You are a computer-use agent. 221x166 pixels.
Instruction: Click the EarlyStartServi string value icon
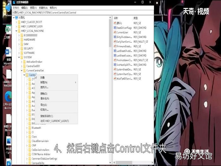click(x=115, y=42)
